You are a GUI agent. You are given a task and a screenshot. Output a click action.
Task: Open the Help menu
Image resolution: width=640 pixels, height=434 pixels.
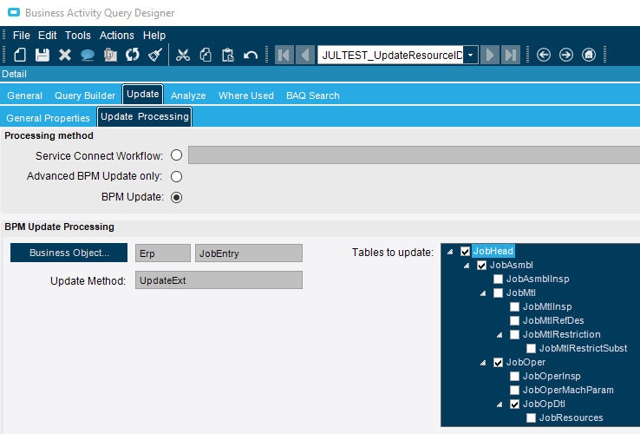154,36
